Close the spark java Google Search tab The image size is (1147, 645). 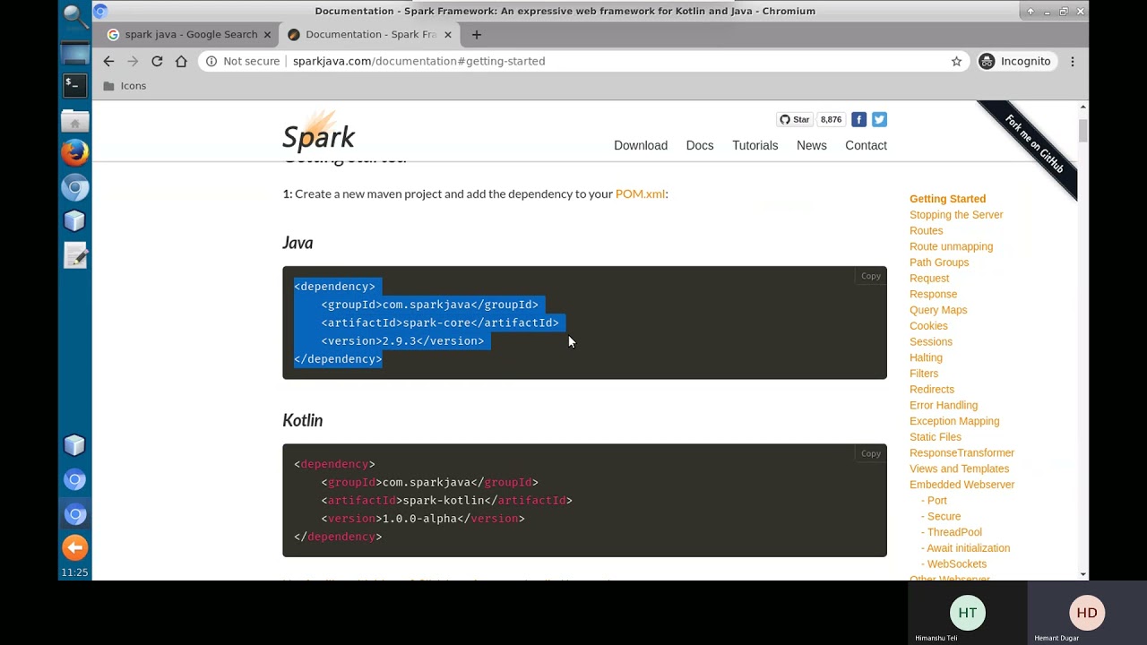click(x=267, y=34)
